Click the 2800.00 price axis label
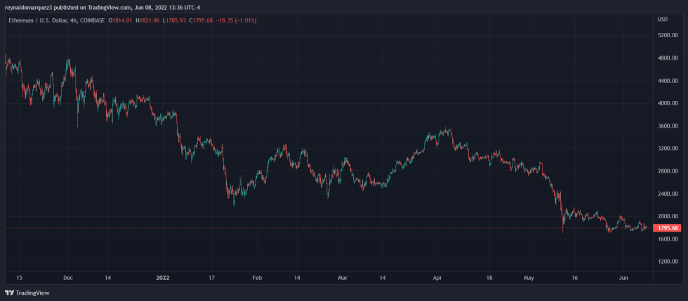The width and height of the screenshot is (688, 301). [668, 171]
